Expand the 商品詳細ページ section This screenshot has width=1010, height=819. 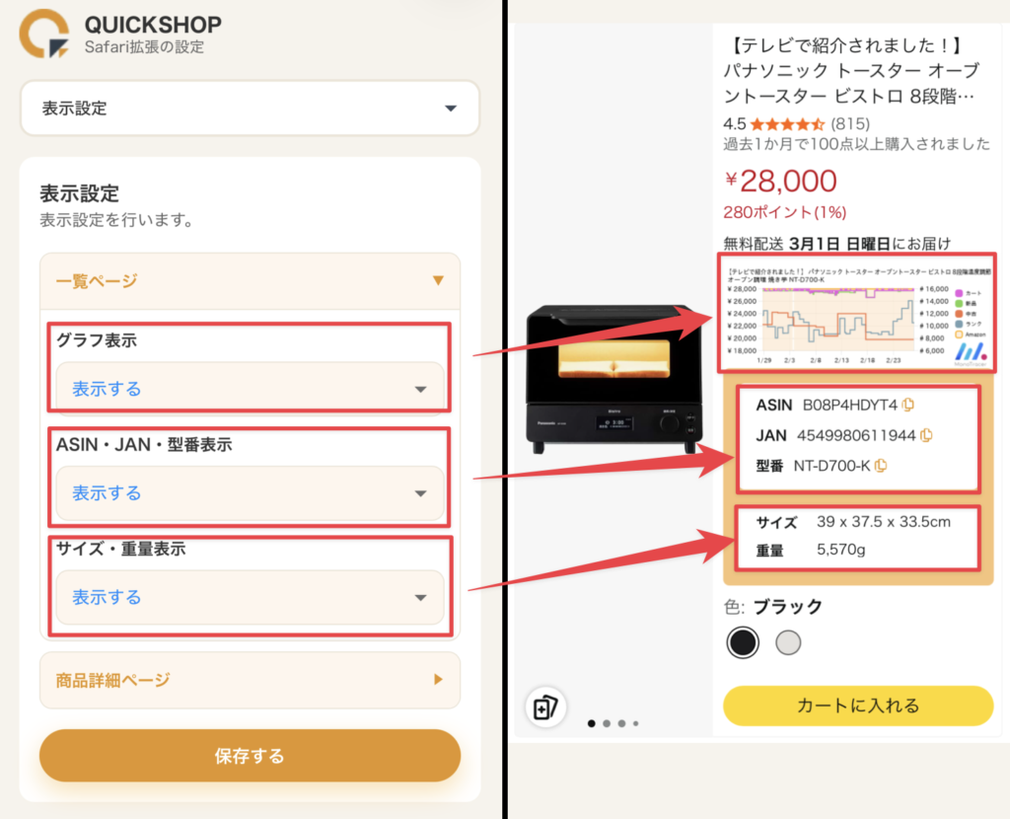250,680
